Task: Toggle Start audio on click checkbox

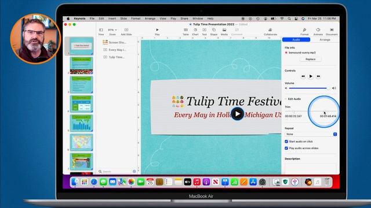Action: [286, 142]
